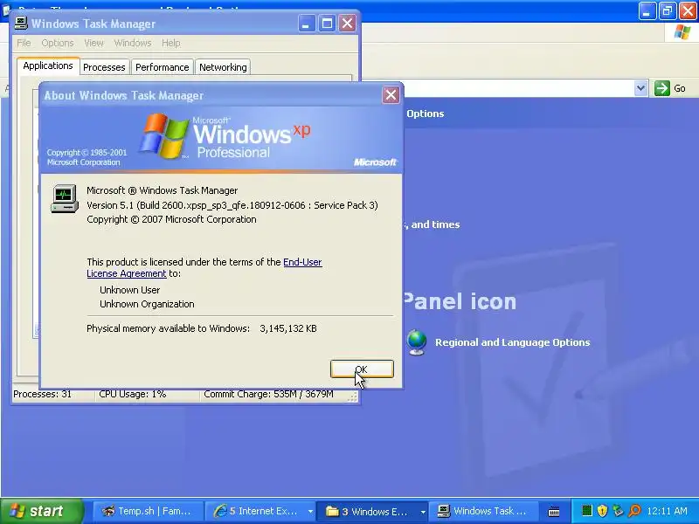Expand Internet Explorer group dropdown arrow

coord(310,512)
